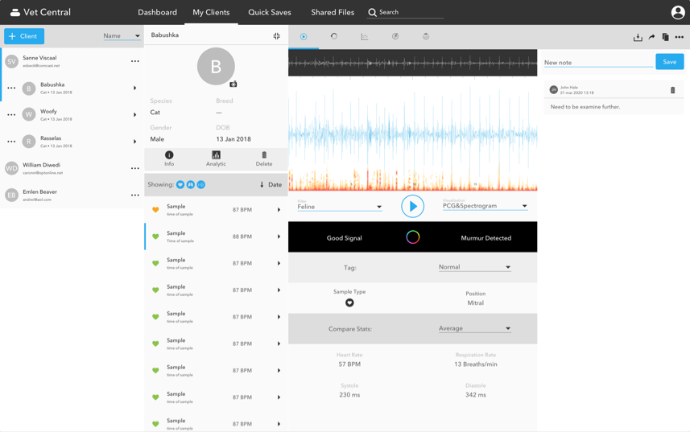Delete John Hale's note
This screenshot has width=690, height=432.
point(672,90)
